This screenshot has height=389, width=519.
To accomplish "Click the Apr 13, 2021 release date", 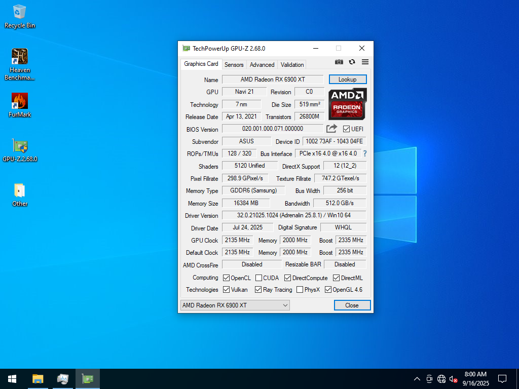I will coord(241,116).
